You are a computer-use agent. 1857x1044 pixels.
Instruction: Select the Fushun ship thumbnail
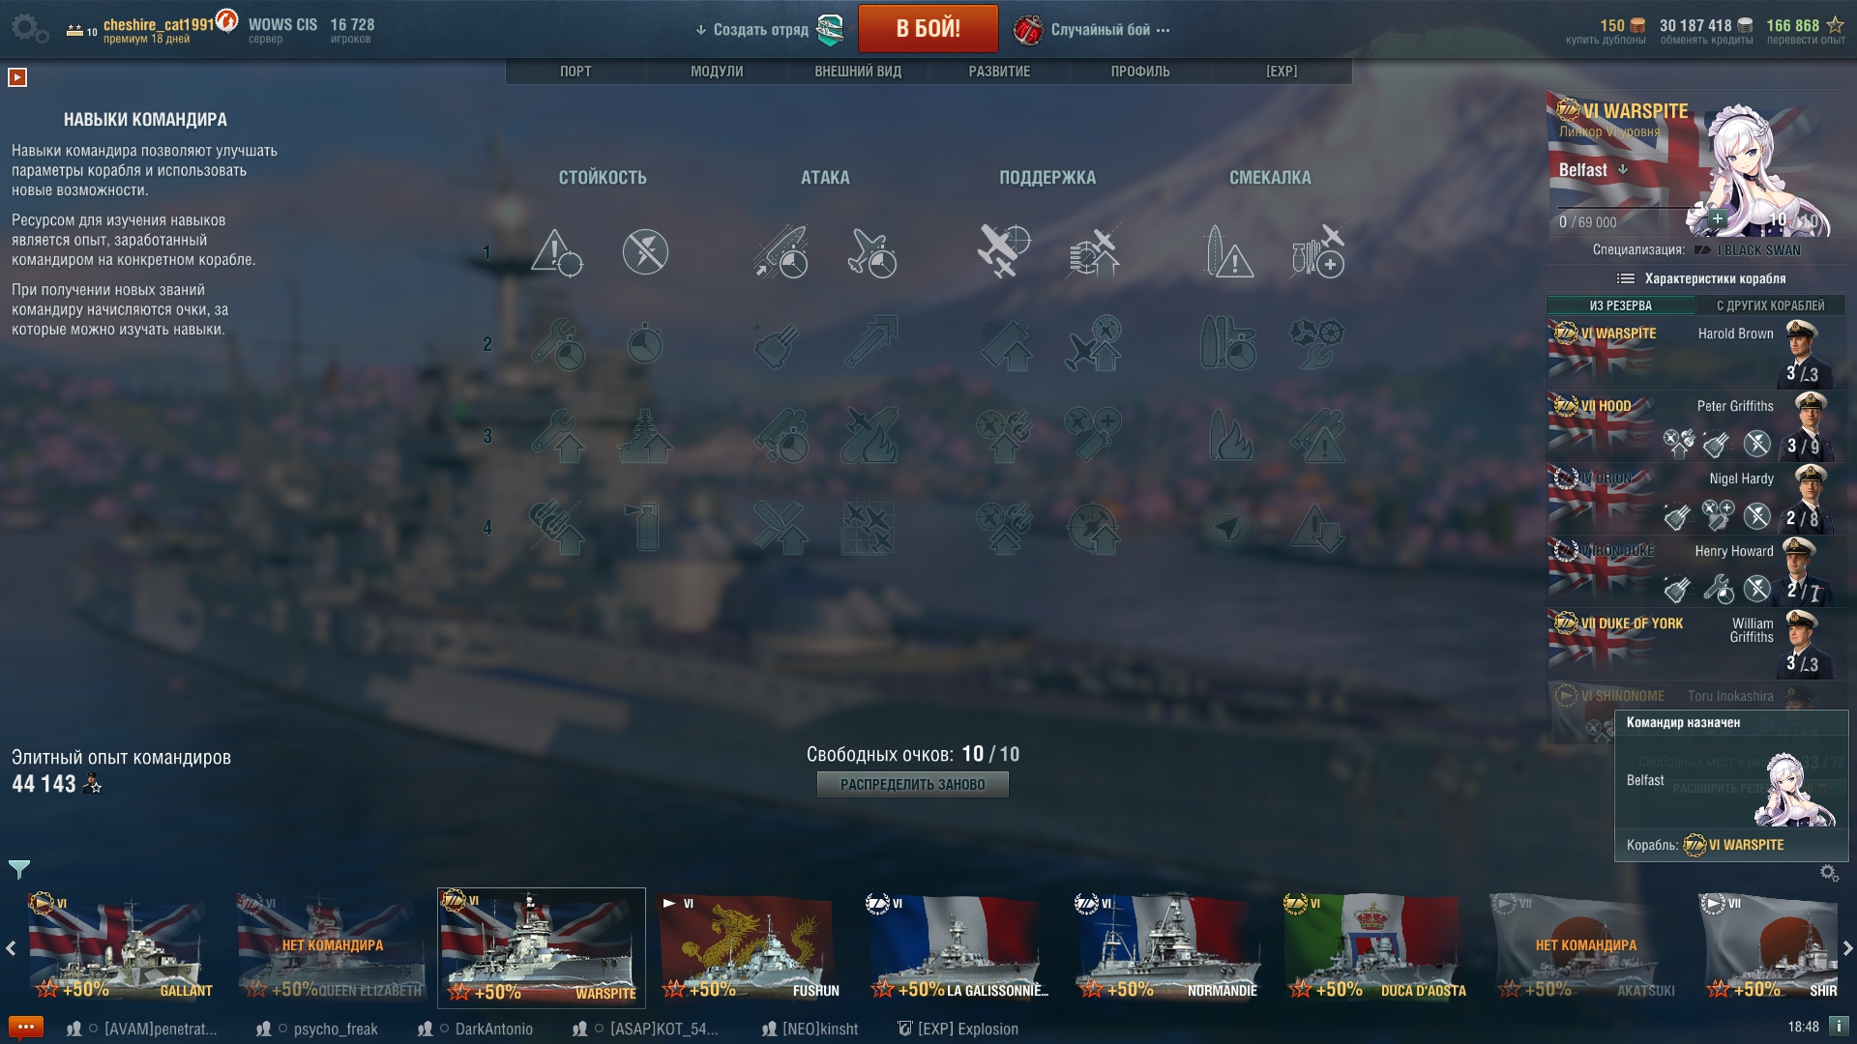tap(751, 947)
